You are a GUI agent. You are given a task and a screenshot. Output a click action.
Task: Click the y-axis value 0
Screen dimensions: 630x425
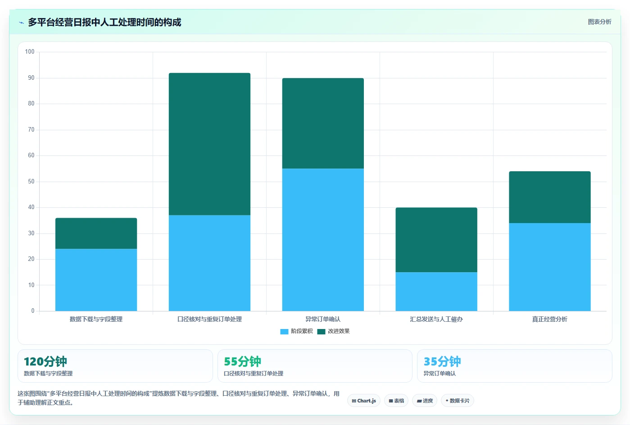[33, 311]
